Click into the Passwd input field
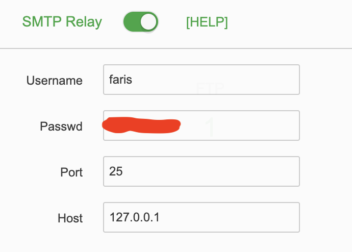Viewport: 352px width, 252px height. [x=240, y=125]
